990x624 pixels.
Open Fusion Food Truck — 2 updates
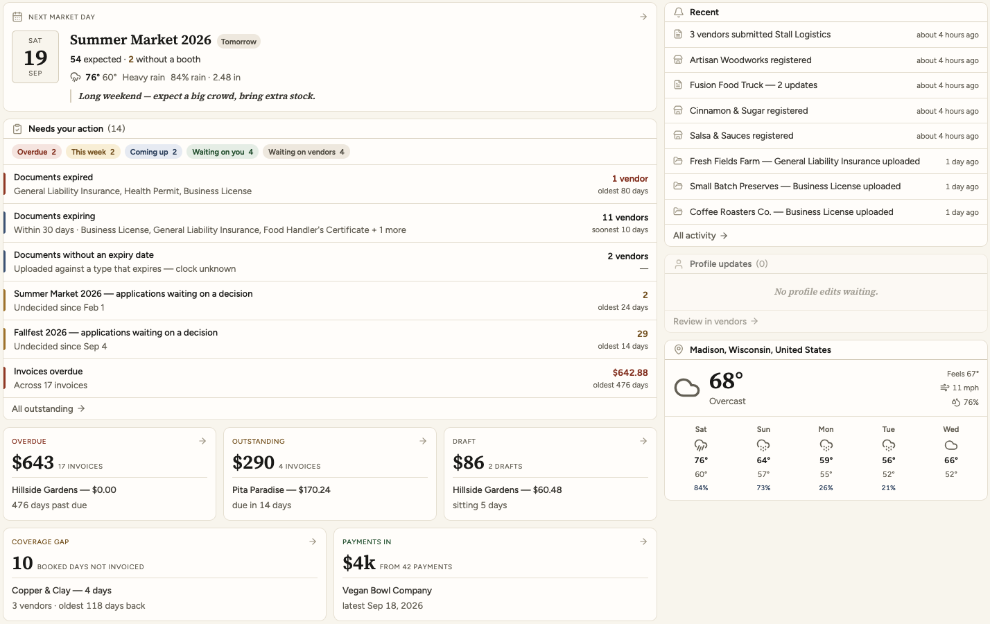tap(826, 85)
